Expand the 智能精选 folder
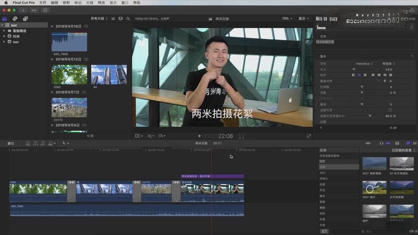The image size is (418, 235). point(4,31)
